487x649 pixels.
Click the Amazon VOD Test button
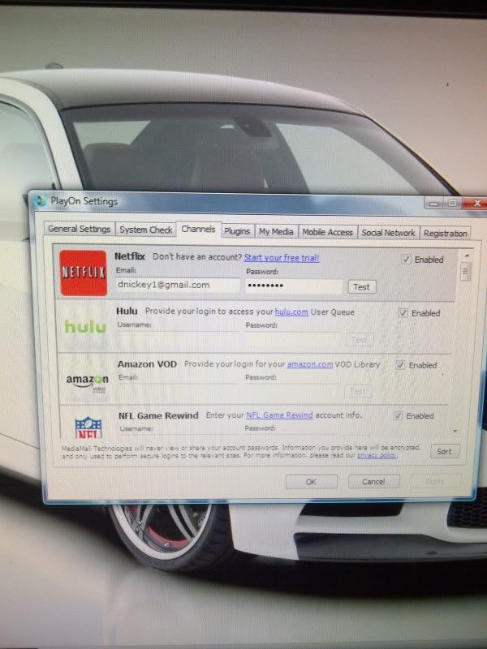(358, 391)
